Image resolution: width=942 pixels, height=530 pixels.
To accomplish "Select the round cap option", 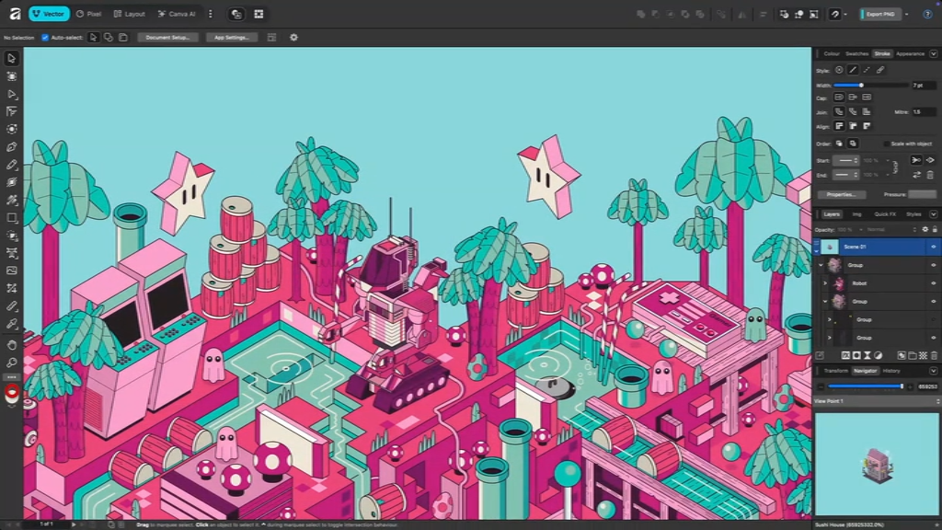I will [x=839, y=97].
